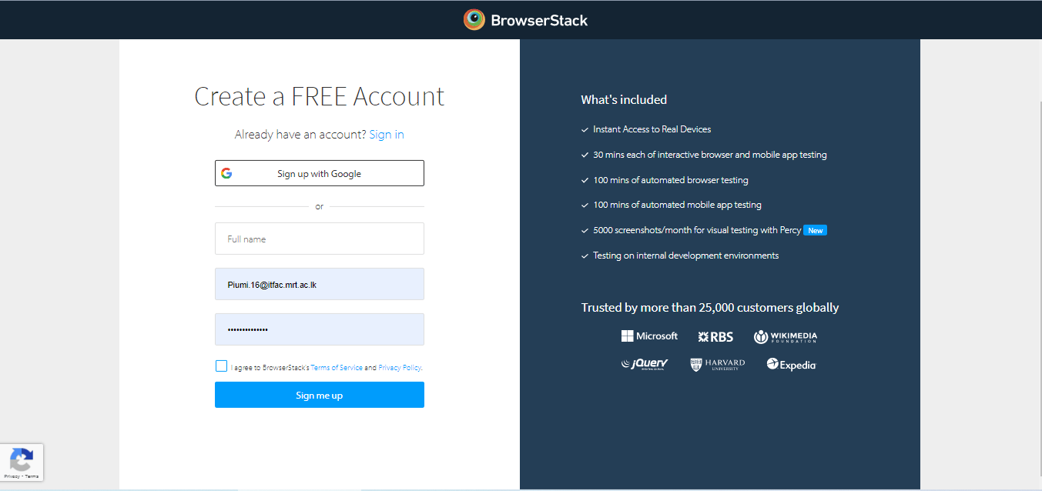The image size is (1042, 491).
Task: Click the Expedia logo
Action: (791, 364)
